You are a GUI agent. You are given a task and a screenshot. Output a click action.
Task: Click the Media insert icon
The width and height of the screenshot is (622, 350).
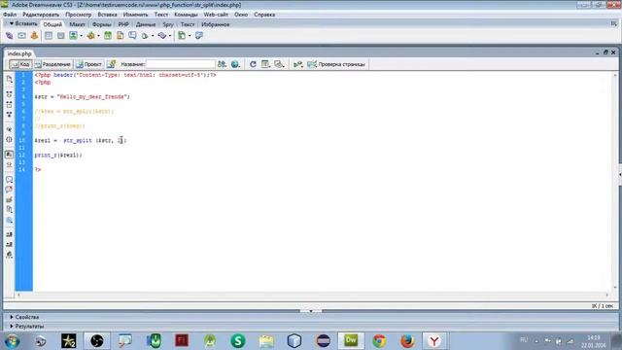90,36
